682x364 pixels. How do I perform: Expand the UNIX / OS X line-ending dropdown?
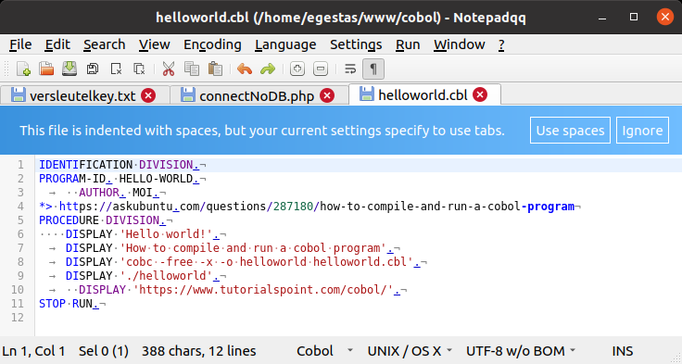click(410, 350)
